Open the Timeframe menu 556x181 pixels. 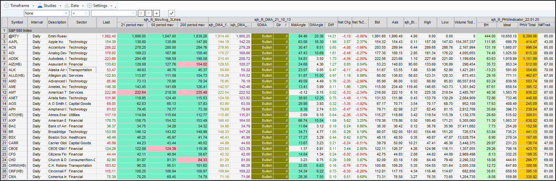pyautogui.click(x=17, y=6)
